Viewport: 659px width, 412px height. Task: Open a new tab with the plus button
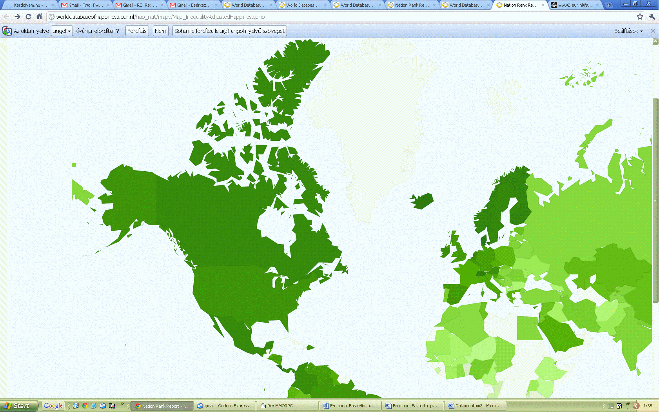(608, 5)
